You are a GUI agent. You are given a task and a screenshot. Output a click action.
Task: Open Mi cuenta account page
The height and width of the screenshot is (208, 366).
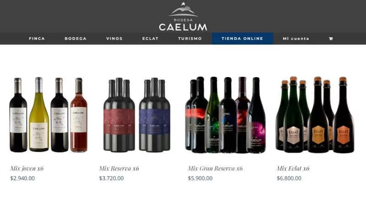(296, 38)
